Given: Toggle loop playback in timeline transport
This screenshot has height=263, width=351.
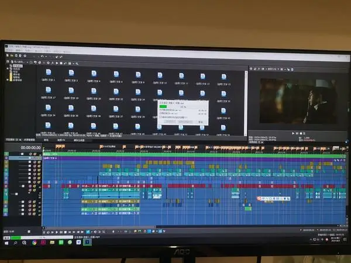Looking at the screenshot, I should point(48,232).
